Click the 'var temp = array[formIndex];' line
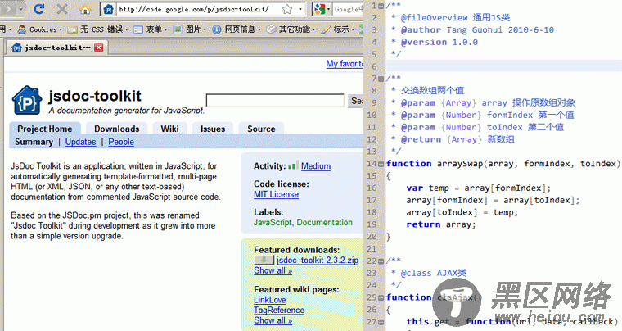622x331 pixels. (x=479, y=188)
